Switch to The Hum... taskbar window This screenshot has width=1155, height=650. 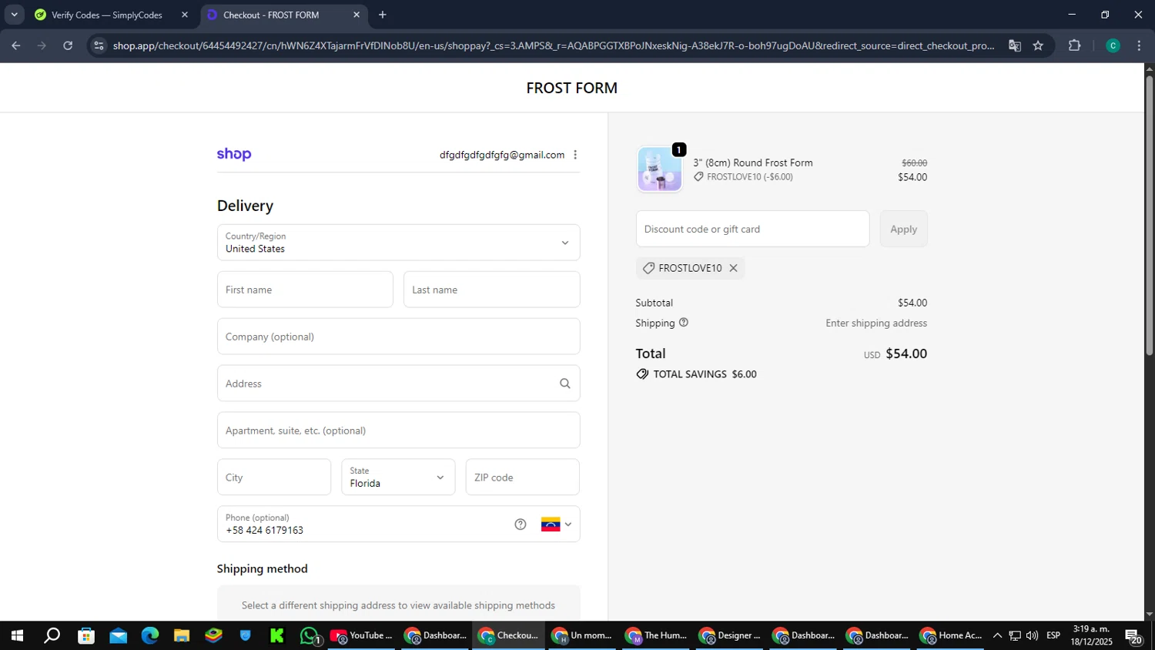(x=657, y=635)
